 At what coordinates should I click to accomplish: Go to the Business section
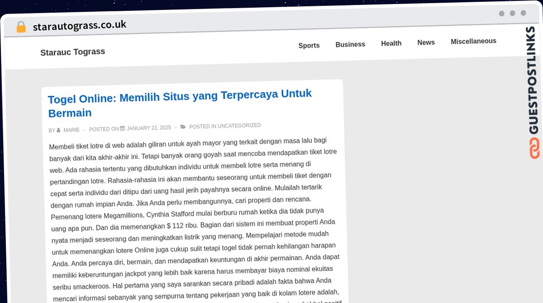350,44
